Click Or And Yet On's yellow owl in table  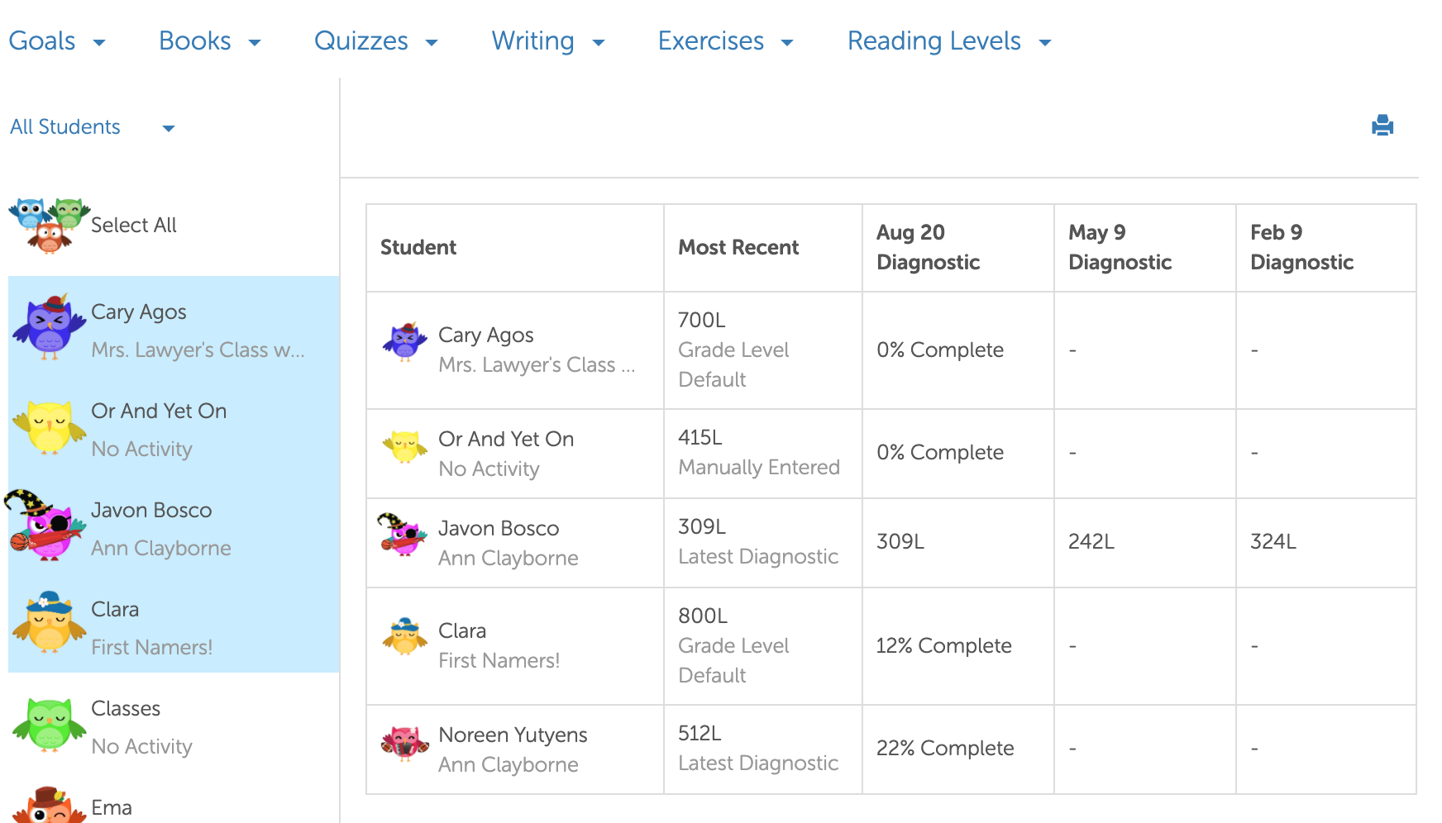[404, 446]
